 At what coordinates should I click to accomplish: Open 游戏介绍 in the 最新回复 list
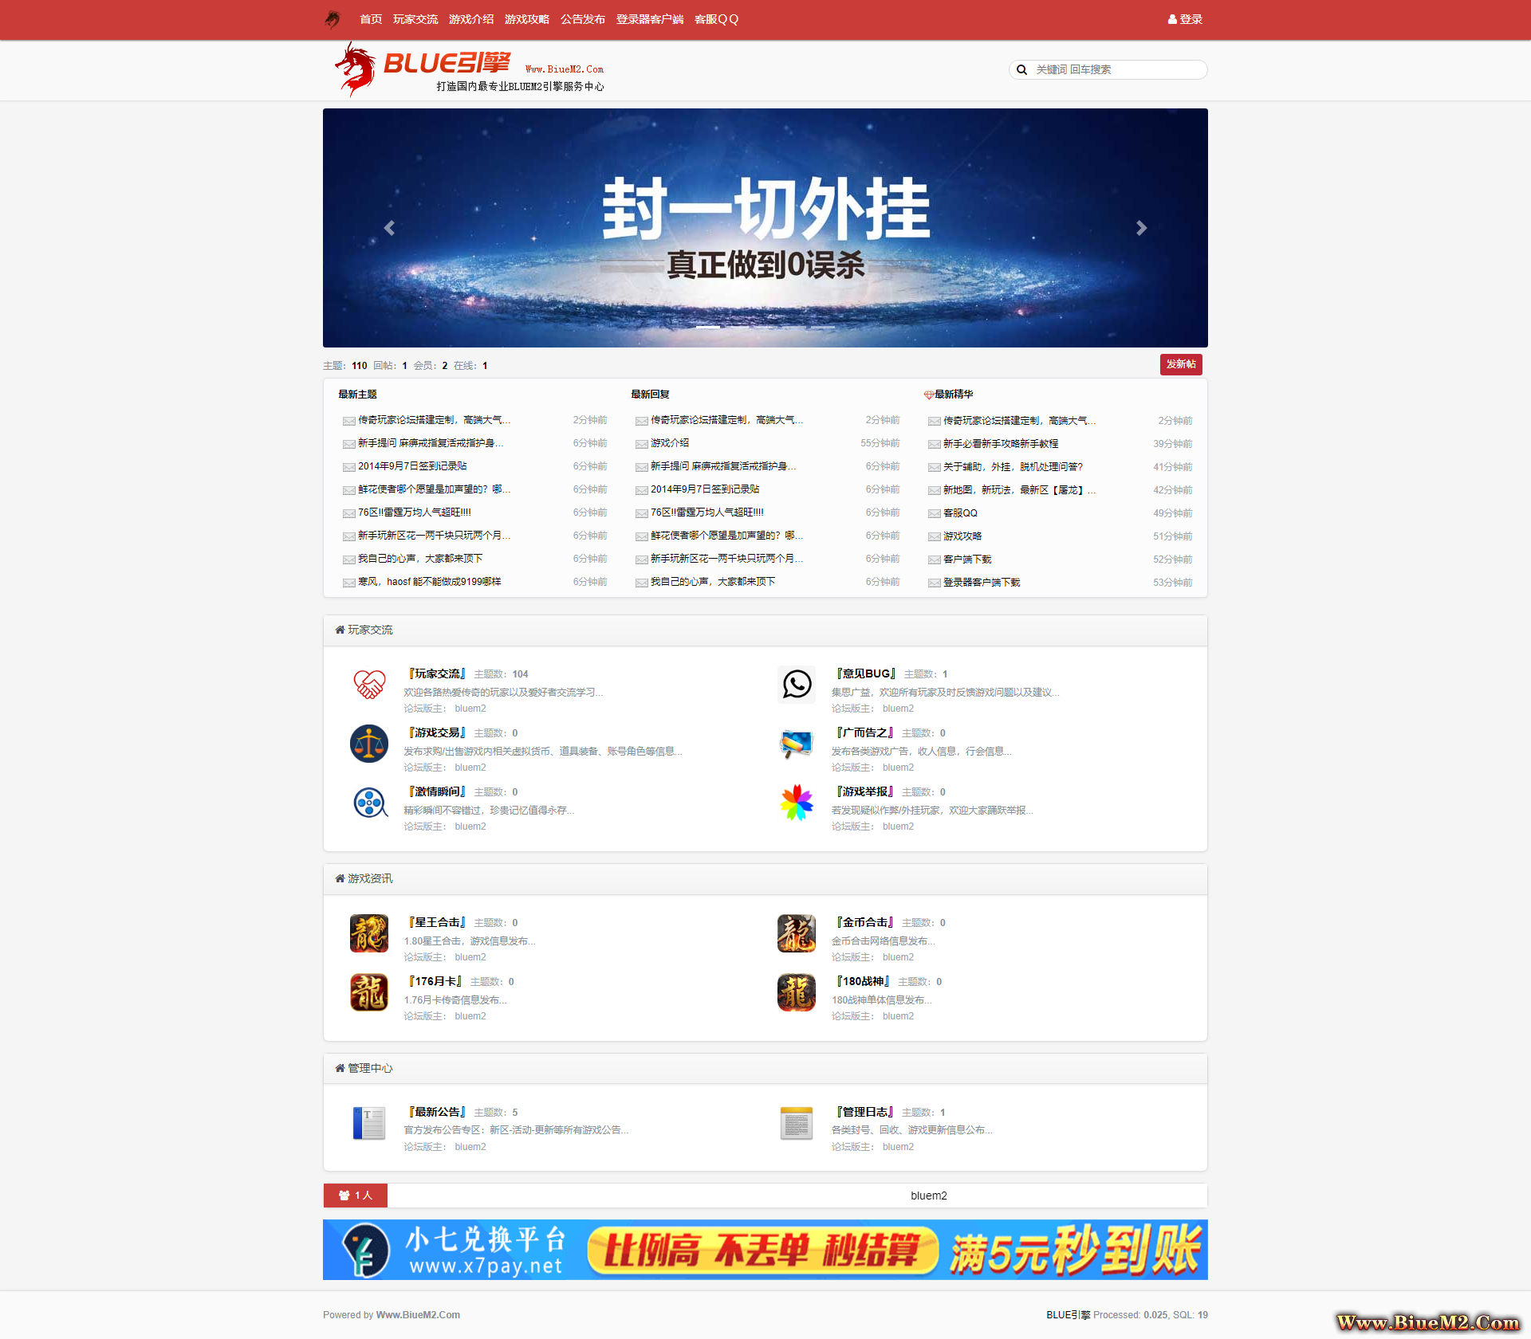(x=670, y=443)
